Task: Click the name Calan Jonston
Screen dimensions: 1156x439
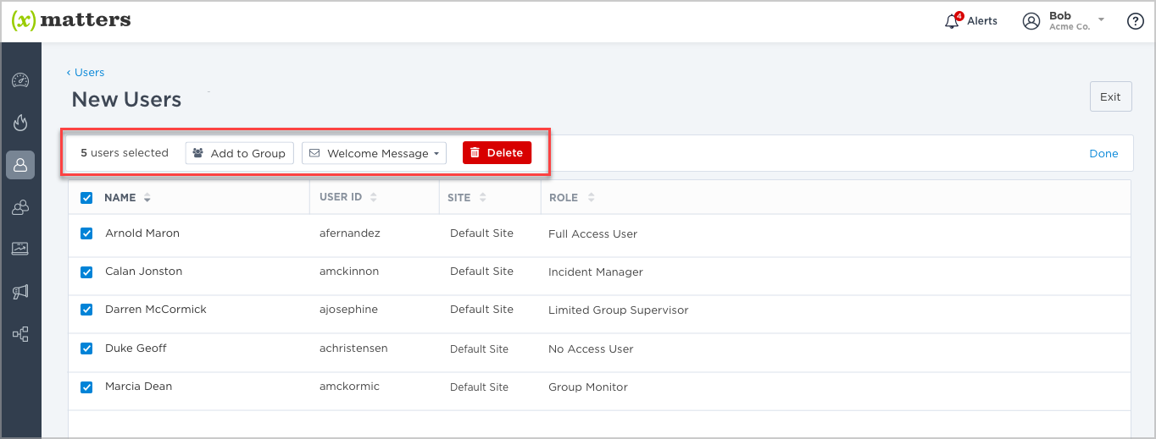Action: tap(143, 271)
